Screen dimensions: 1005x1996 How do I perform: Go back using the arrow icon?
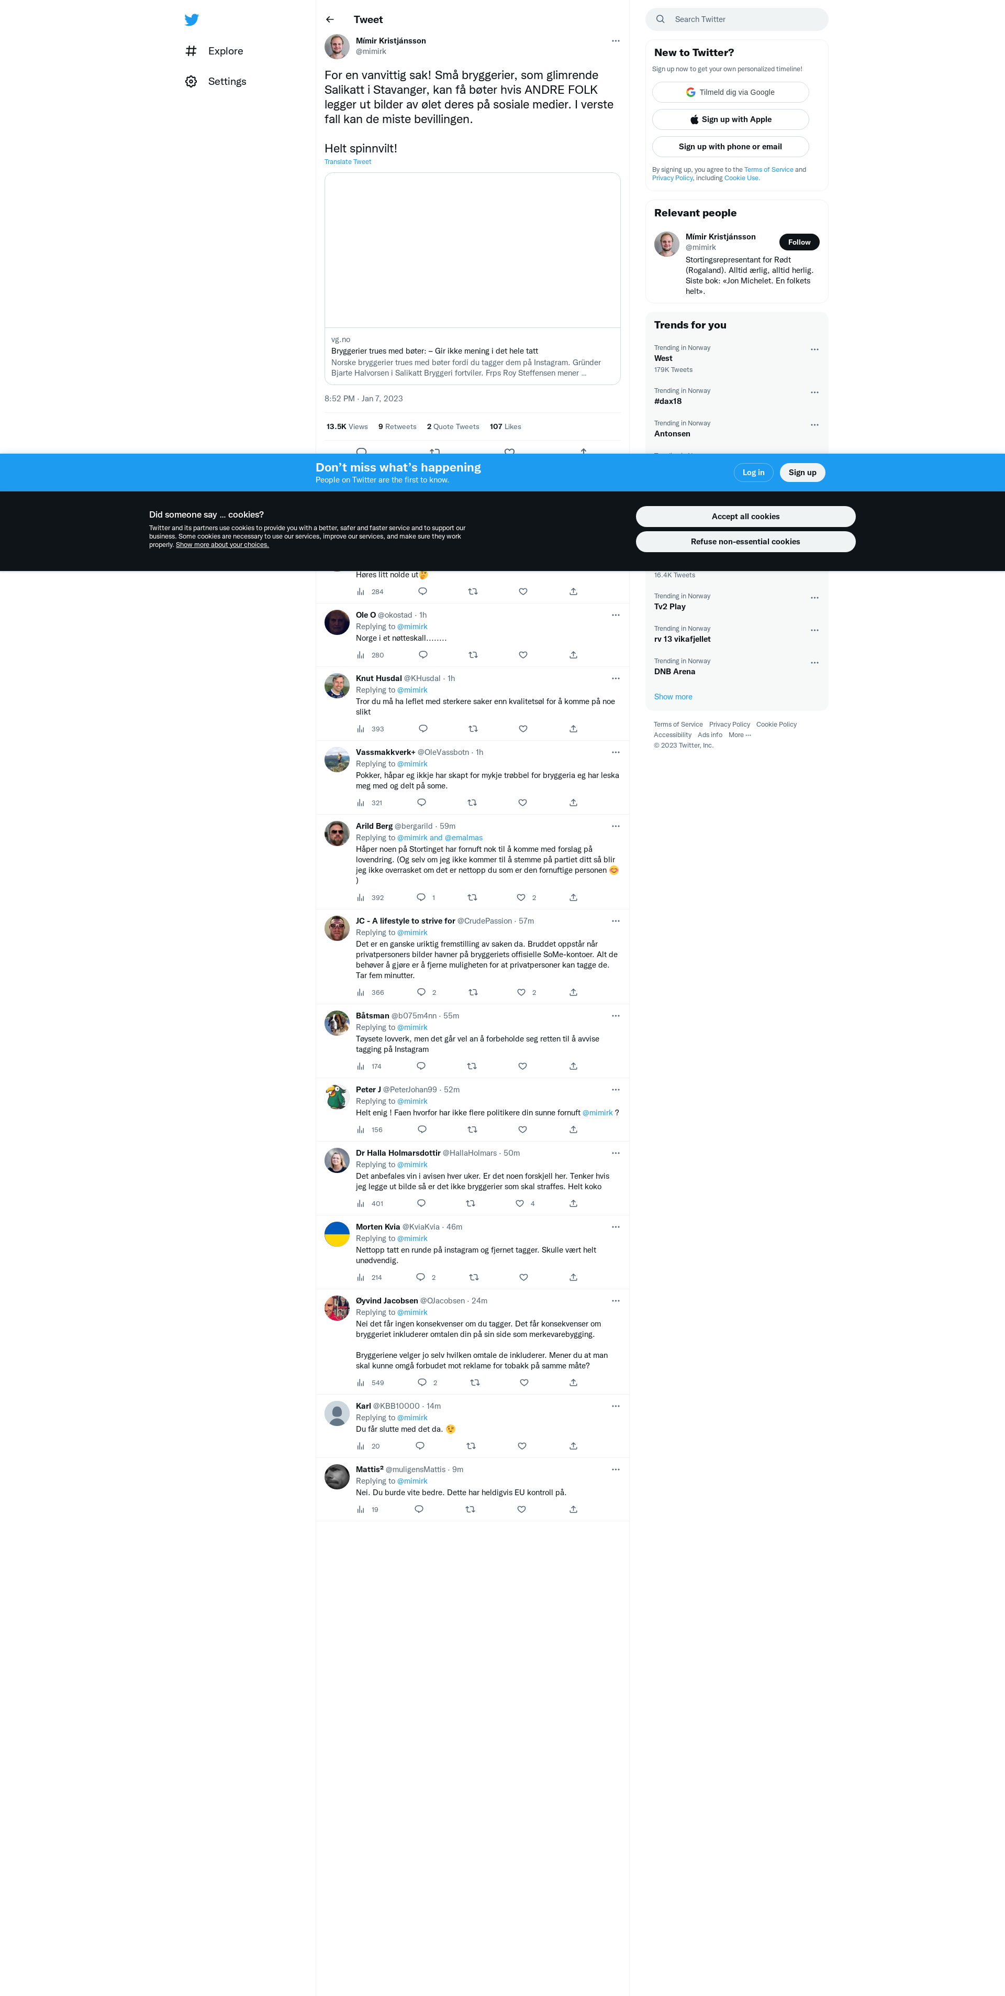330,19
